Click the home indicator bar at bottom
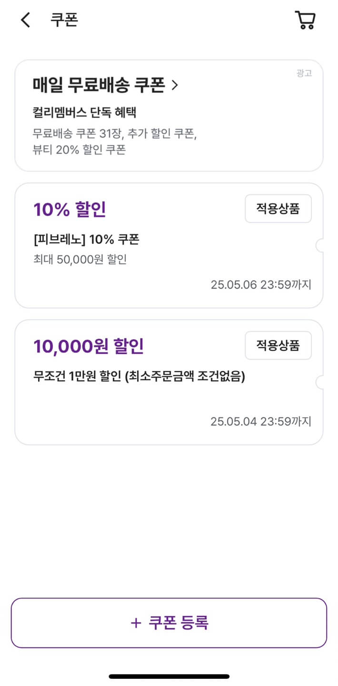This screenshot has height=686, width=338. (x=169, y=675)
